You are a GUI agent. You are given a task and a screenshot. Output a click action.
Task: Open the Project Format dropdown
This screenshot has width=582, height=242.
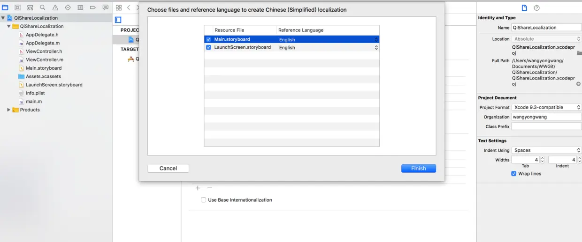546,107
